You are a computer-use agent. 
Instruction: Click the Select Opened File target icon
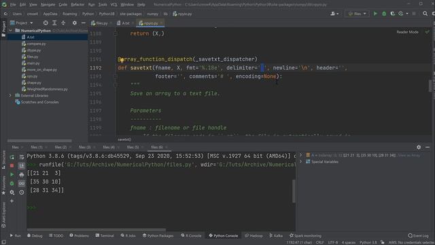(46, 23)
